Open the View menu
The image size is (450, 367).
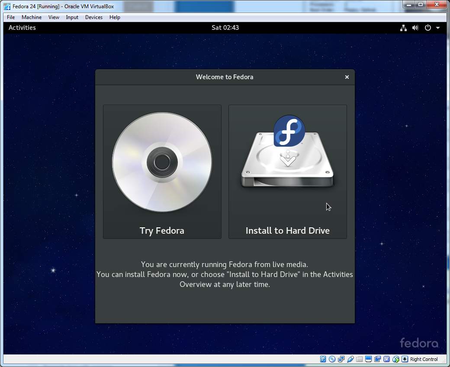click(x=54, y=17)
